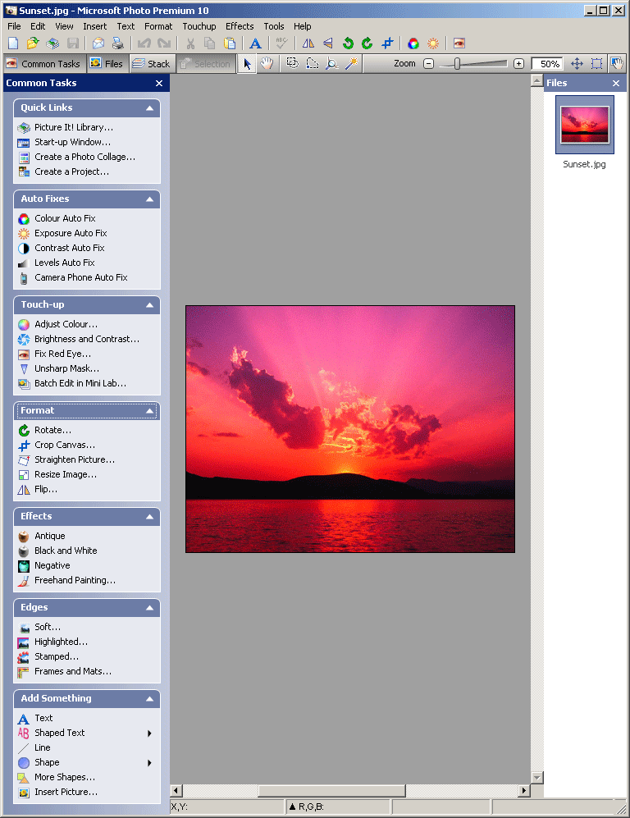Select the arrow pointer tool

(247, 64)
